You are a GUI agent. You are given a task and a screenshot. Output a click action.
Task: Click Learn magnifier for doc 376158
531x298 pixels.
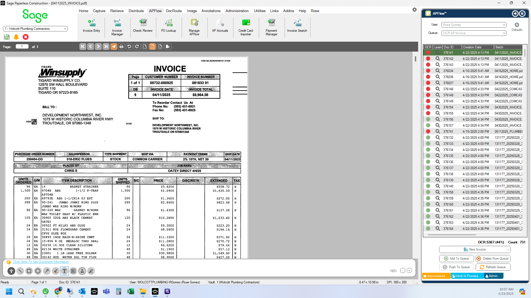pyautogui.click(x=438, y=192)
